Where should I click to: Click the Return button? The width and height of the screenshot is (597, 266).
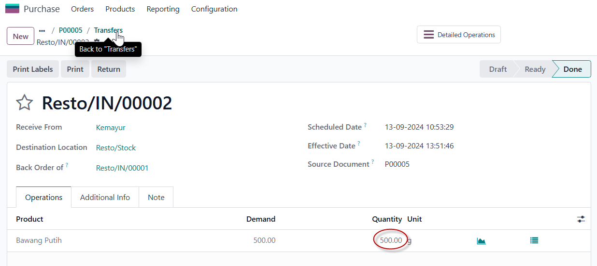pos(109,69)
